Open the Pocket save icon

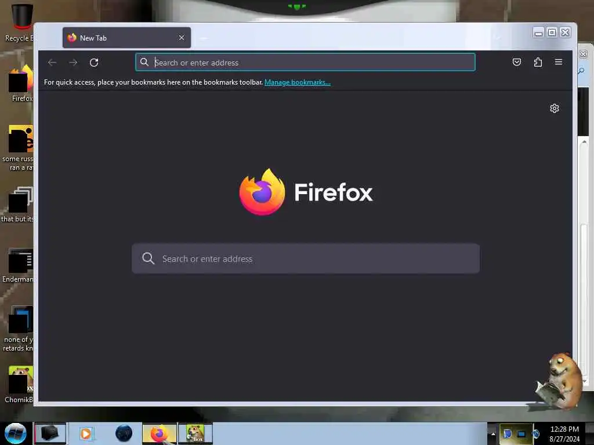517,62
